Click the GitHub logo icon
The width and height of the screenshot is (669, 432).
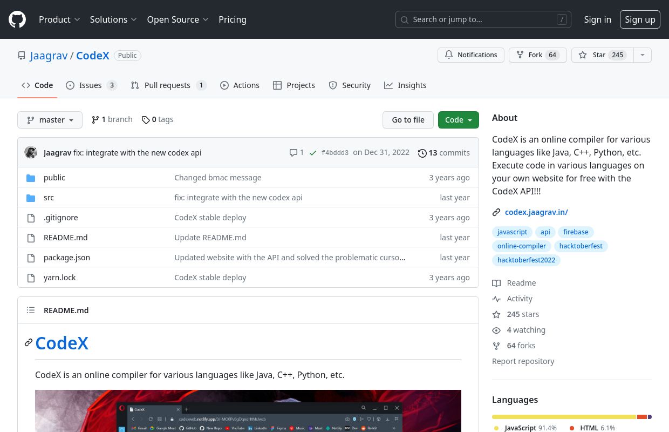17,19
